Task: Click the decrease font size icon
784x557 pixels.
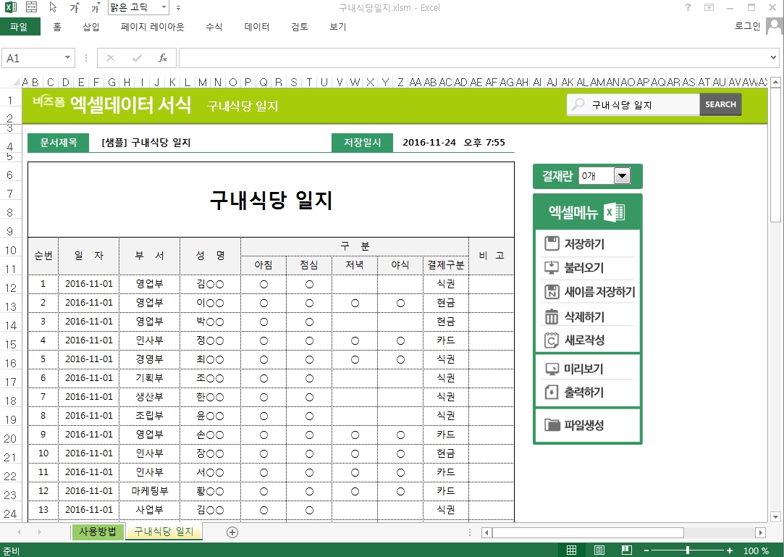Action: point(96,7)
